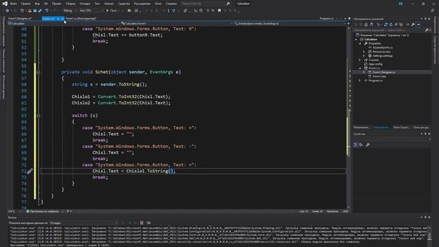Collapse the Schet method at line 56
The height and width of the screenshot is (247, 439).
[38, 72]
